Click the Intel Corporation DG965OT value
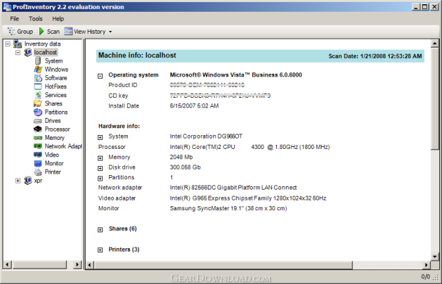 point(206,136)
